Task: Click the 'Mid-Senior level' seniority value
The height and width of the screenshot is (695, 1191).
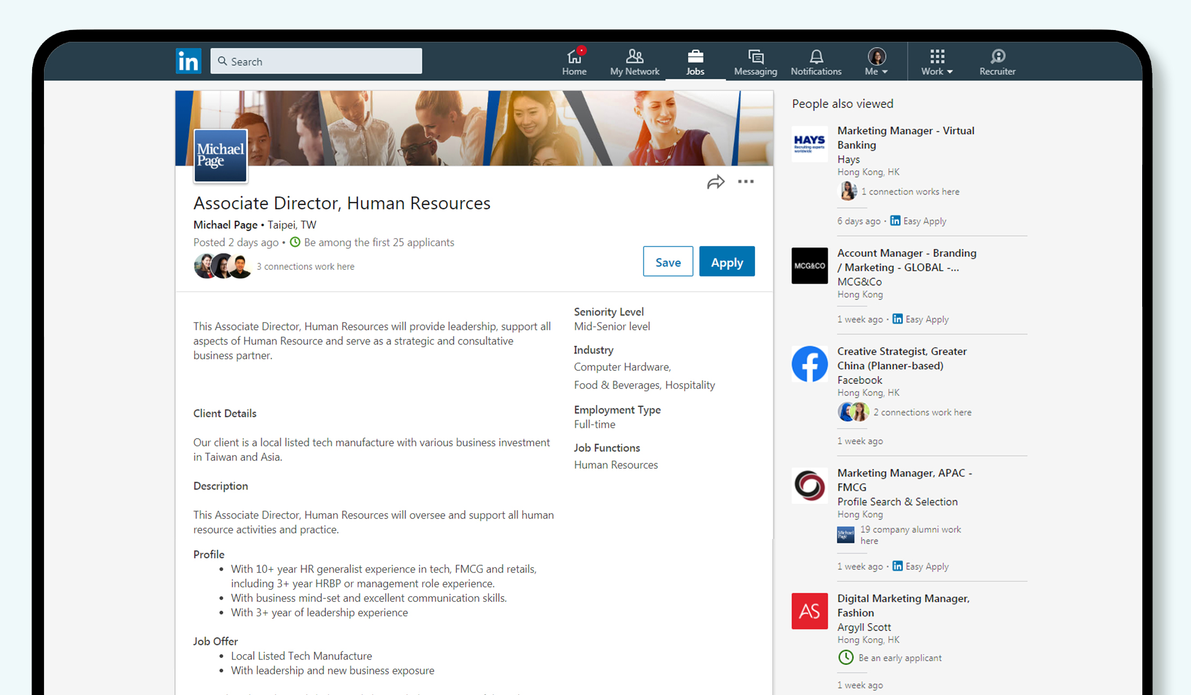Action: click(612, 327)
